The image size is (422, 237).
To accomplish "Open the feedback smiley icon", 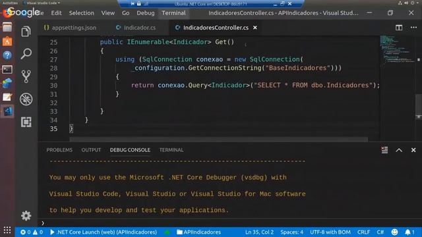I will [x=394, y=232].
